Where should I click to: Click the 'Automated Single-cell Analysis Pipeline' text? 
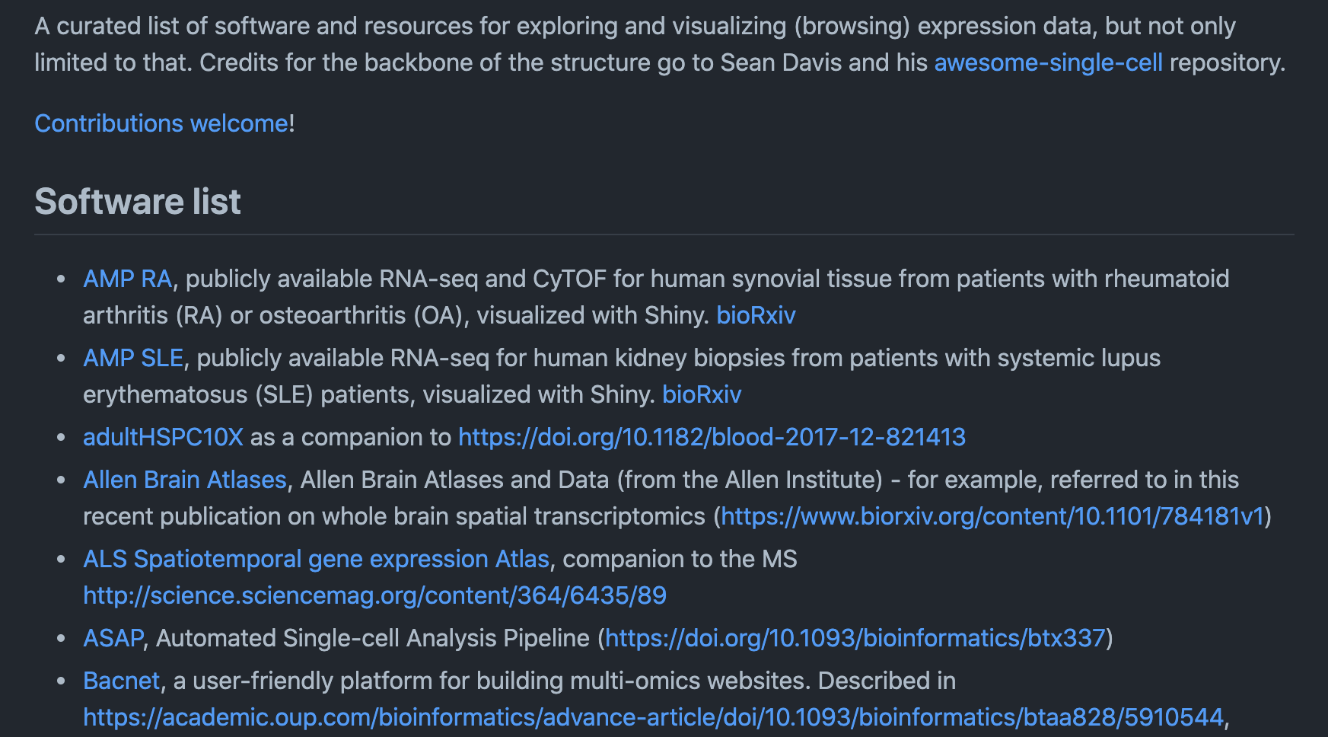click(x=372, y=638)
